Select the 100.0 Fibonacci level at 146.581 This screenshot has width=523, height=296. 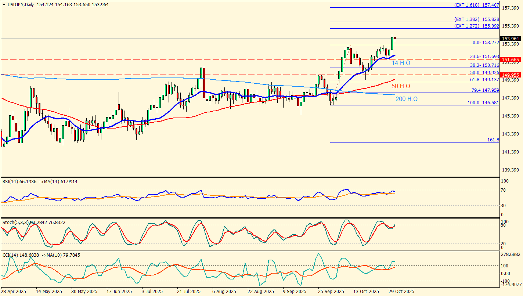click(483, 103)
